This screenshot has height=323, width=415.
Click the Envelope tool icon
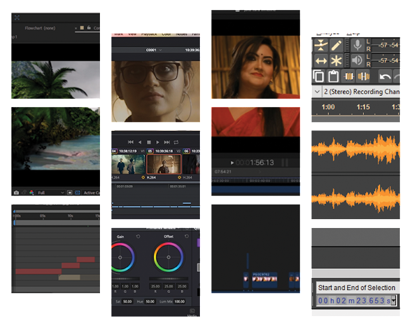(x=320, y=45)
